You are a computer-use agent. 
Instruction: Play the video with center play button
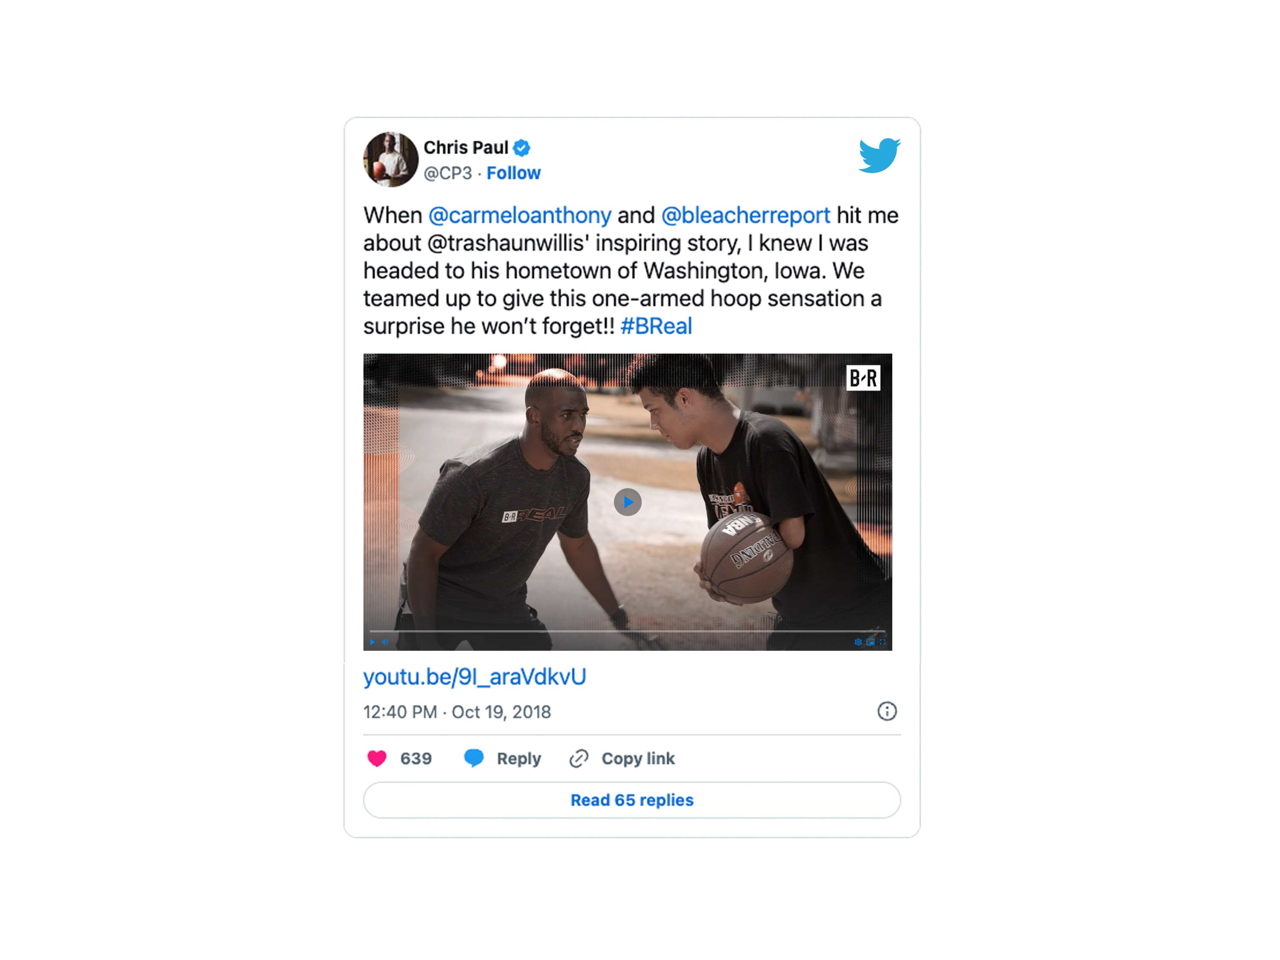coord(627,502)
